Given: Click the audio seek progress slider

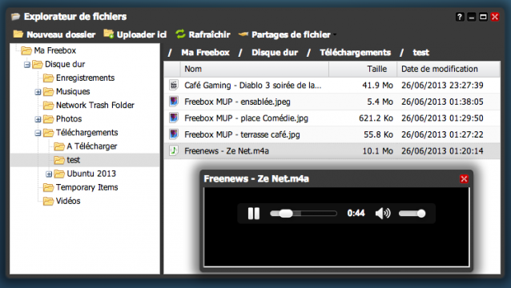Looking at the screenshot, I should tap(304, 214).
